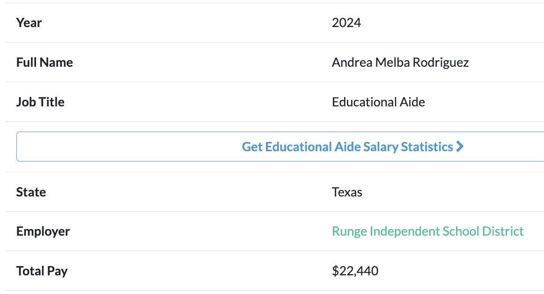Click the Total Pay row label
This screenshot has height=294, width=544.
click(x=42, y=271)
